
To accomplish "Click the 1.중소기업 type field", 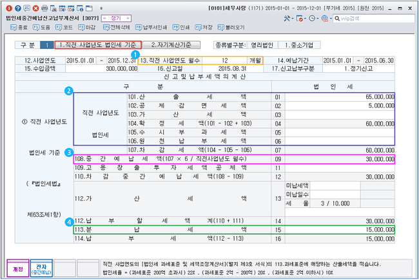I will point(299,45).
